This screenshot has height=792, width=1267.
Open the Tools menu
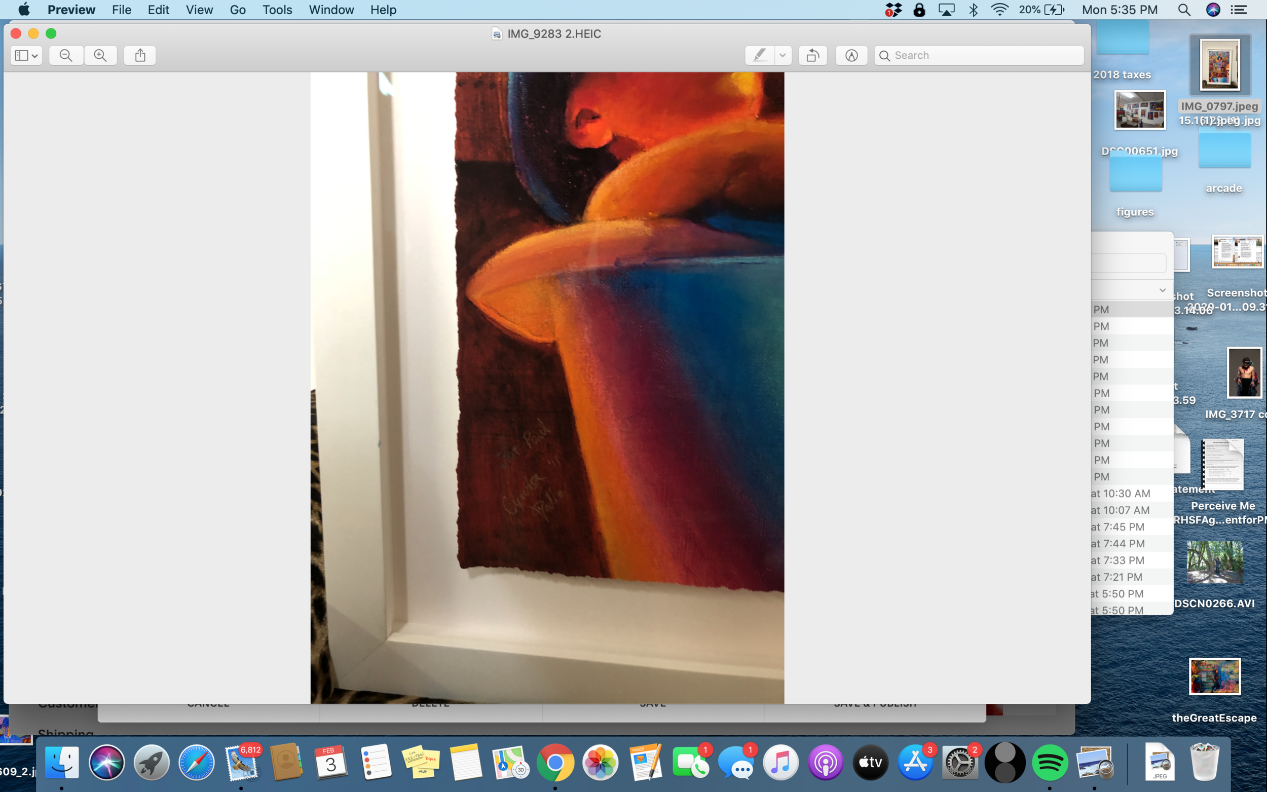pos(277,10)
